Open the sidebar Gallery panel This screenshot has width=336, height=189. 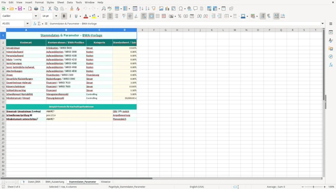click(x=331, y=49)
